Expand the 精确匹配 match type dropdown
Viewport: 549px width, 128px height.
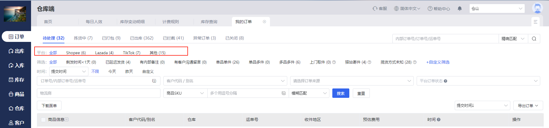pos(513,39)
